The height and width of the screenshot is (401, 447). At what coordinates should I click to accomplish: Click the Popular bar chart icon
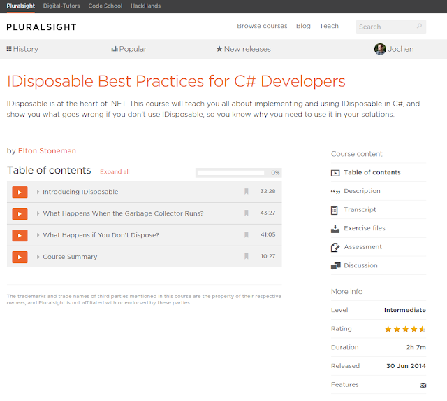(x=115, y=49)
